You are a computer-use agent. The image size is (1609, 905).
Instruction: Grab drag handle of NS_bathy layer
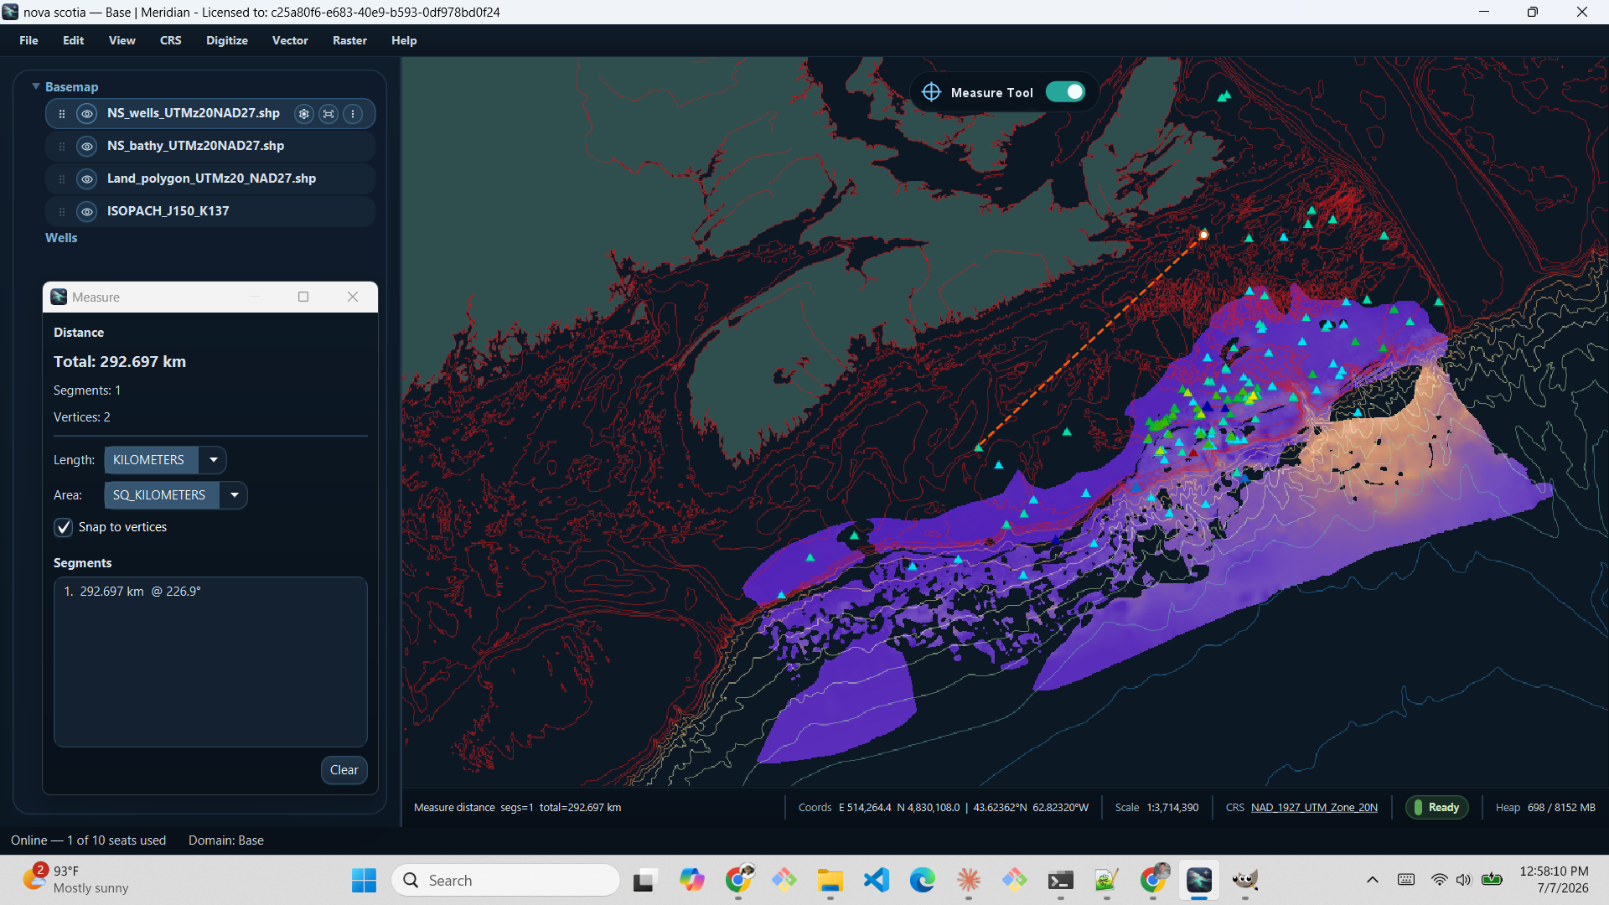[62, 147]
